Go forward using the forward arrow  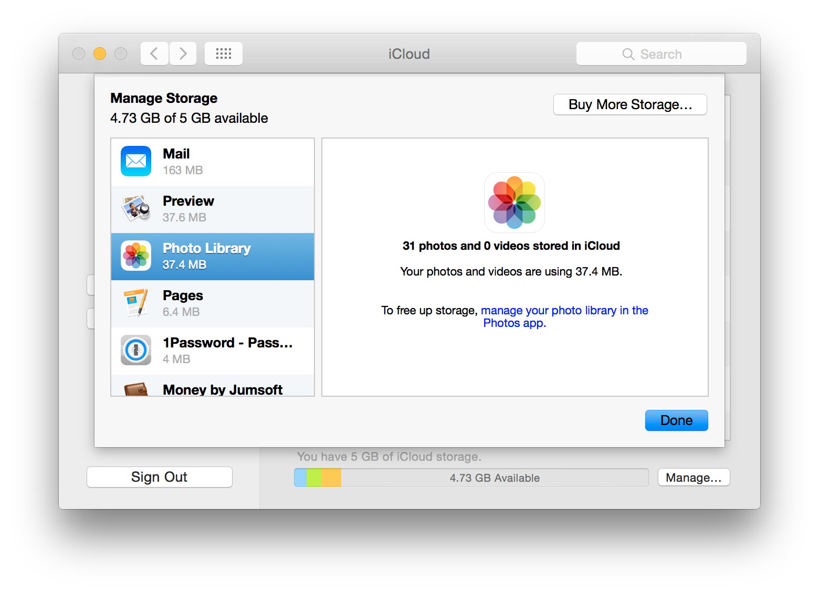(x=183, y=53)
